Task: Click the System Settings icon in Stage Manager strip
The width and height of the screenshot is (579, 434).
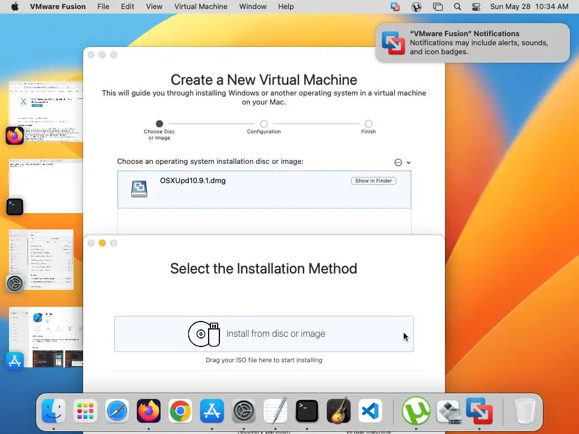Action: click(x=15, y=284)
